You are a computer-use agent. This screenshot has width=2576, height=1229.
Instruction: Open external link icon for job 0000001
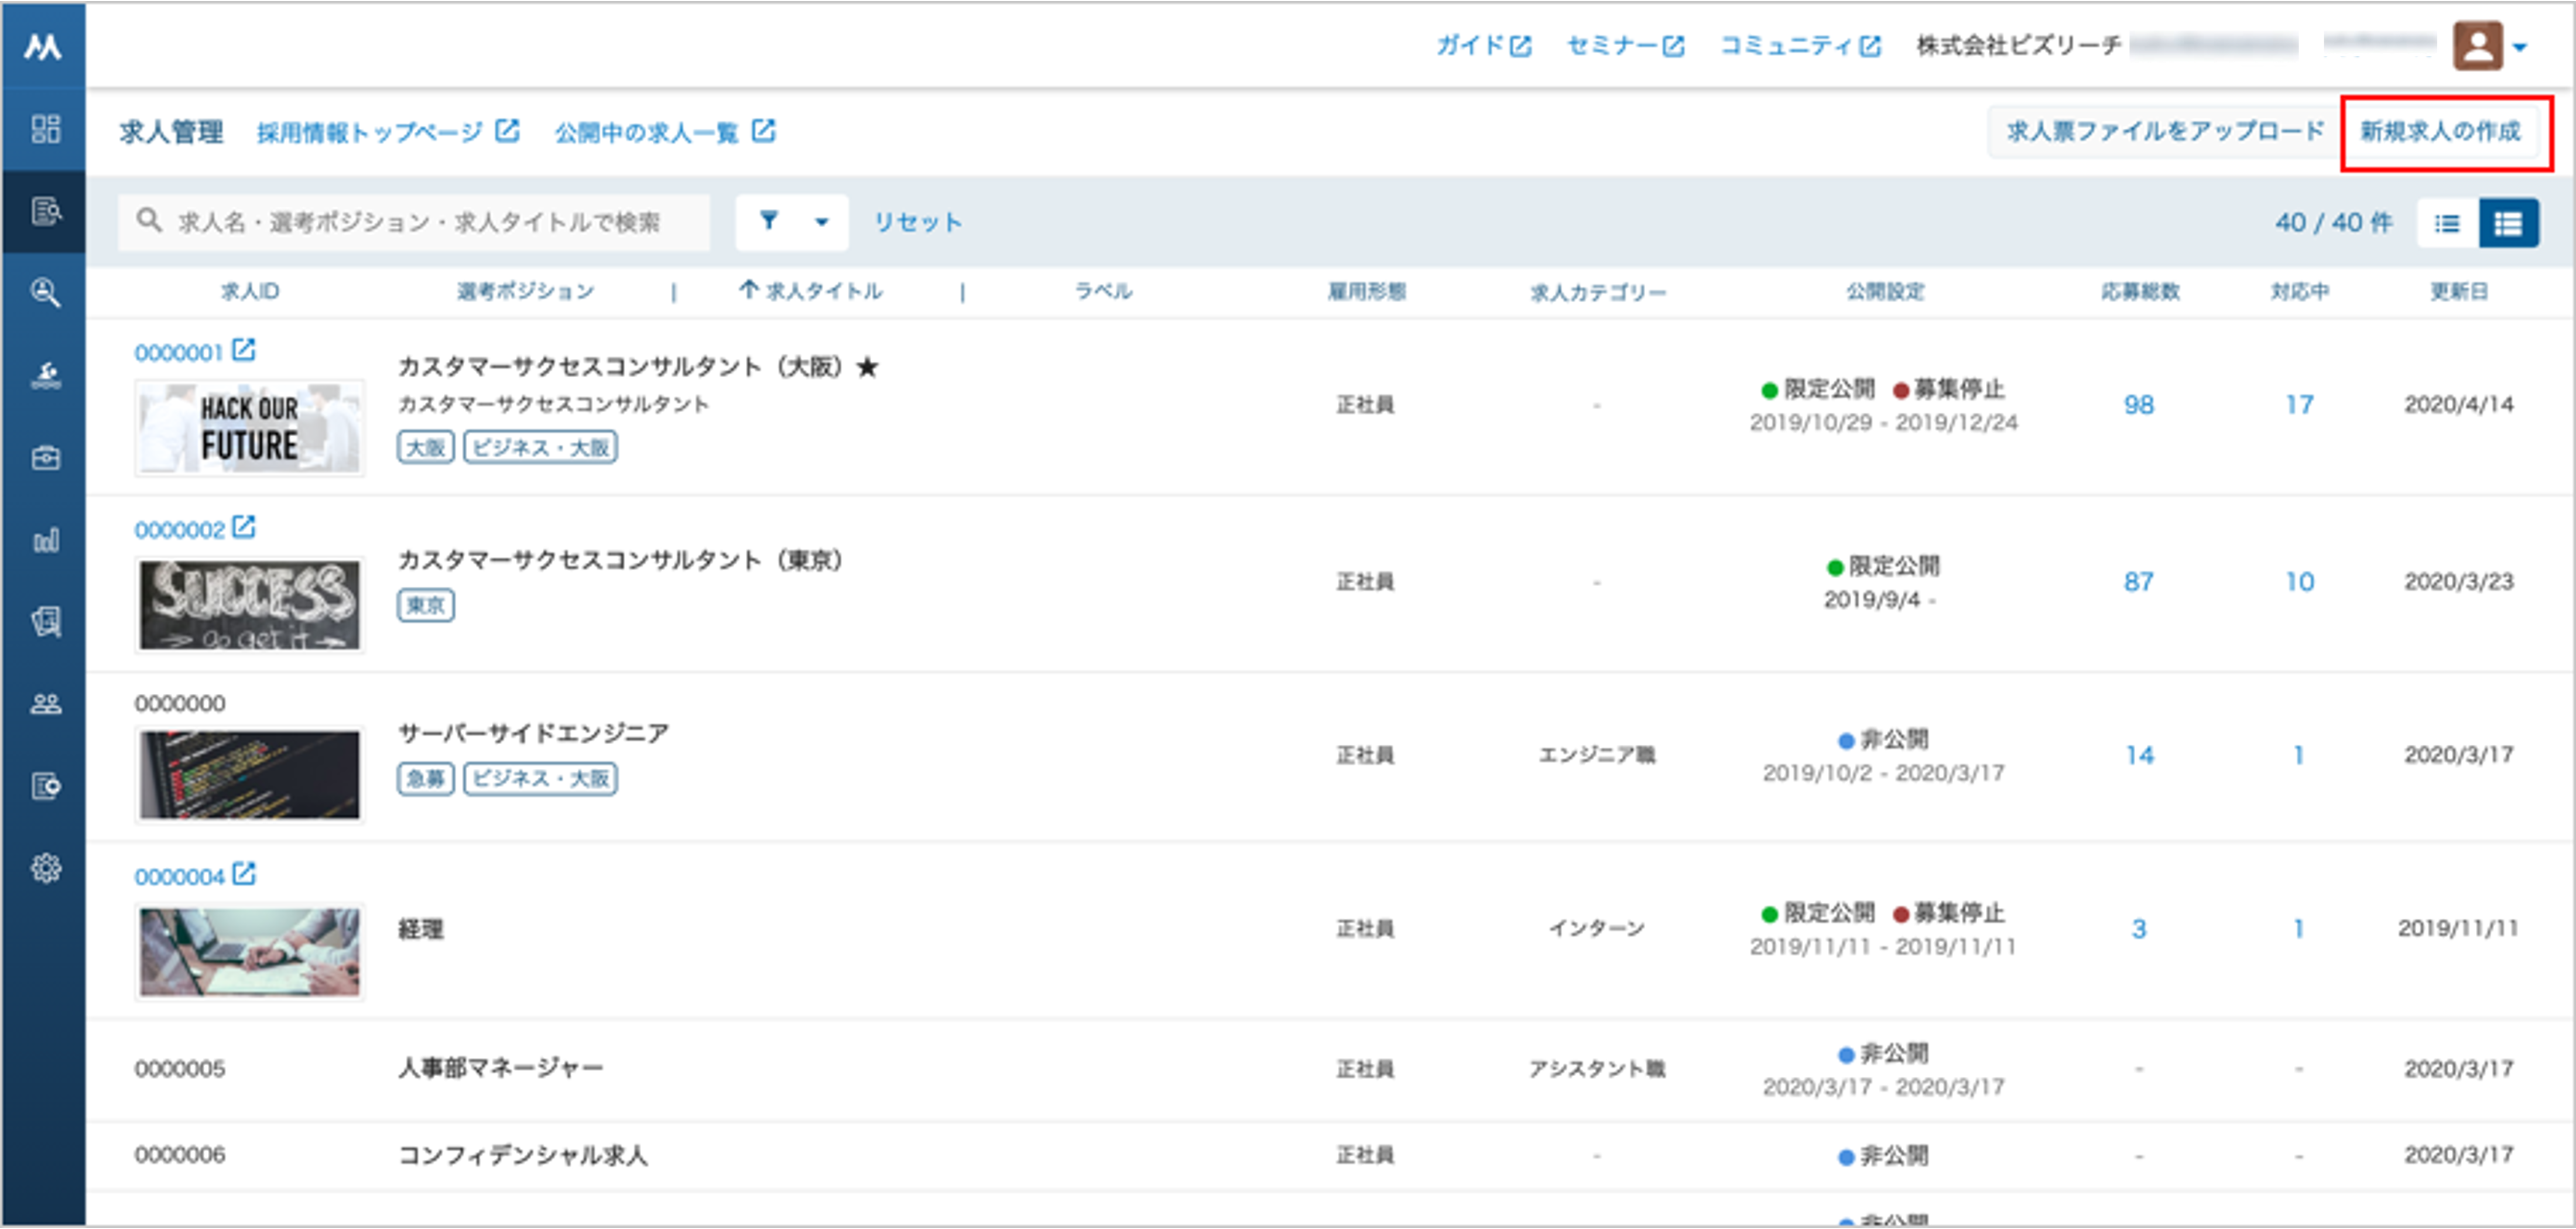click(244, 350)
